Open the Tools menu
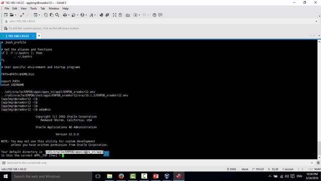The image size is (321, 181). click(x=34, y=9)
